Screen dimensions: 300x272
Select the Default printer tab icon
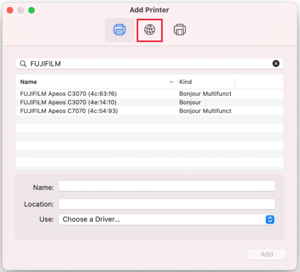tap(119, 30)
